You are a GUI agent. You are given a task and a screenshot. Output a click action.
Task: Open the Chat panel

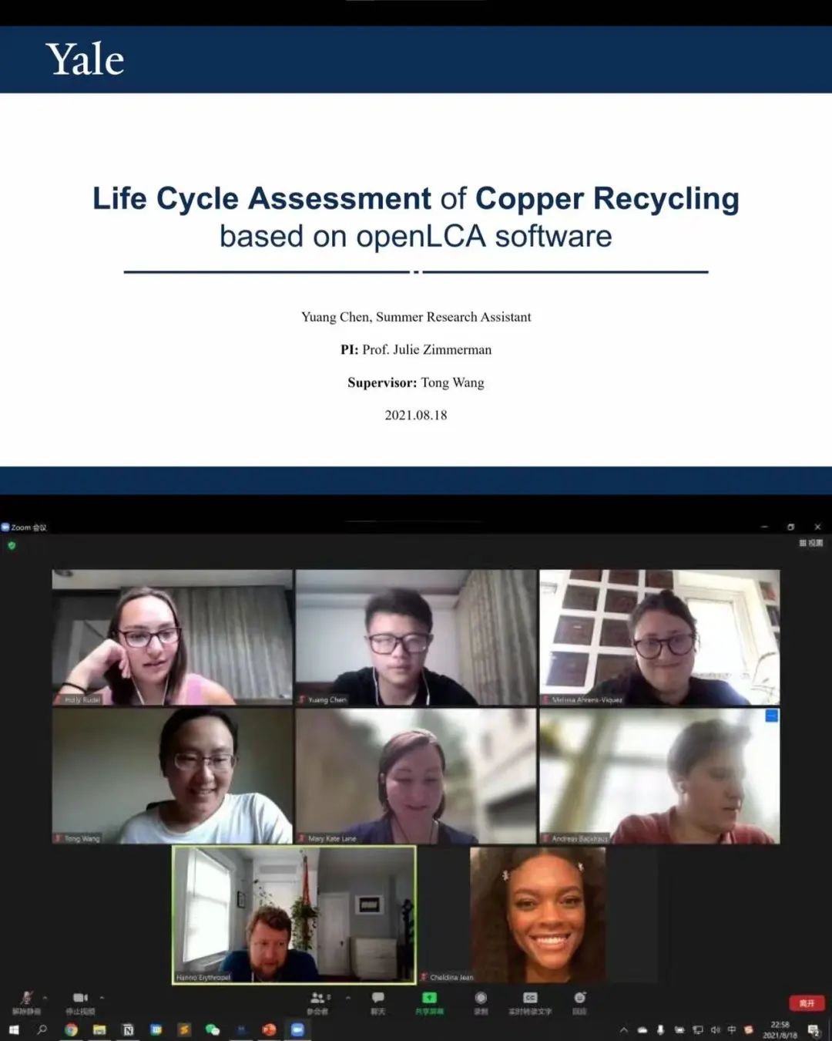coord(377,1000)
